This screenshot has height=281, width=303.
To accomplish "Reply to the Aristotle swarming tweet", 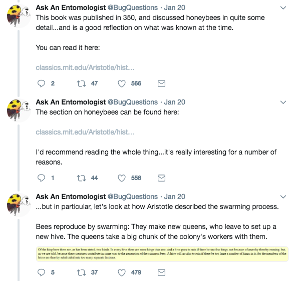I will [x=42, y=272].
